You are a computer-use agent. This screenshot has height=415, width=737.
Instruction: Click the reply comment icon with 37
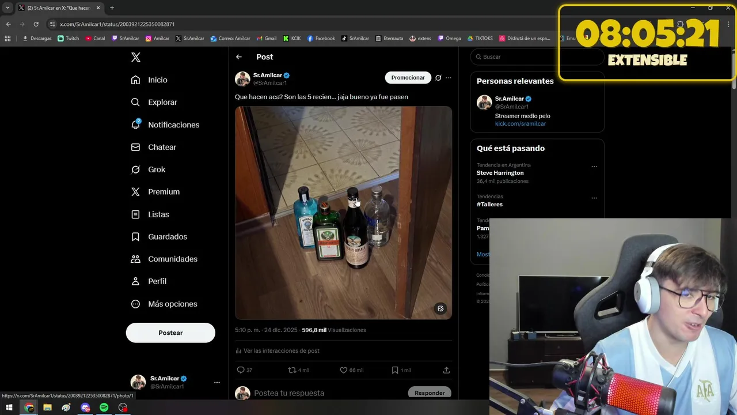click(x=241, y=370)
